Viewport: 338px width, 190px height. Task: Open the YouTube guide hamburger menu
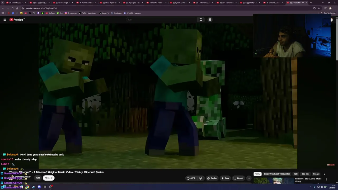(x=4, y=20)
